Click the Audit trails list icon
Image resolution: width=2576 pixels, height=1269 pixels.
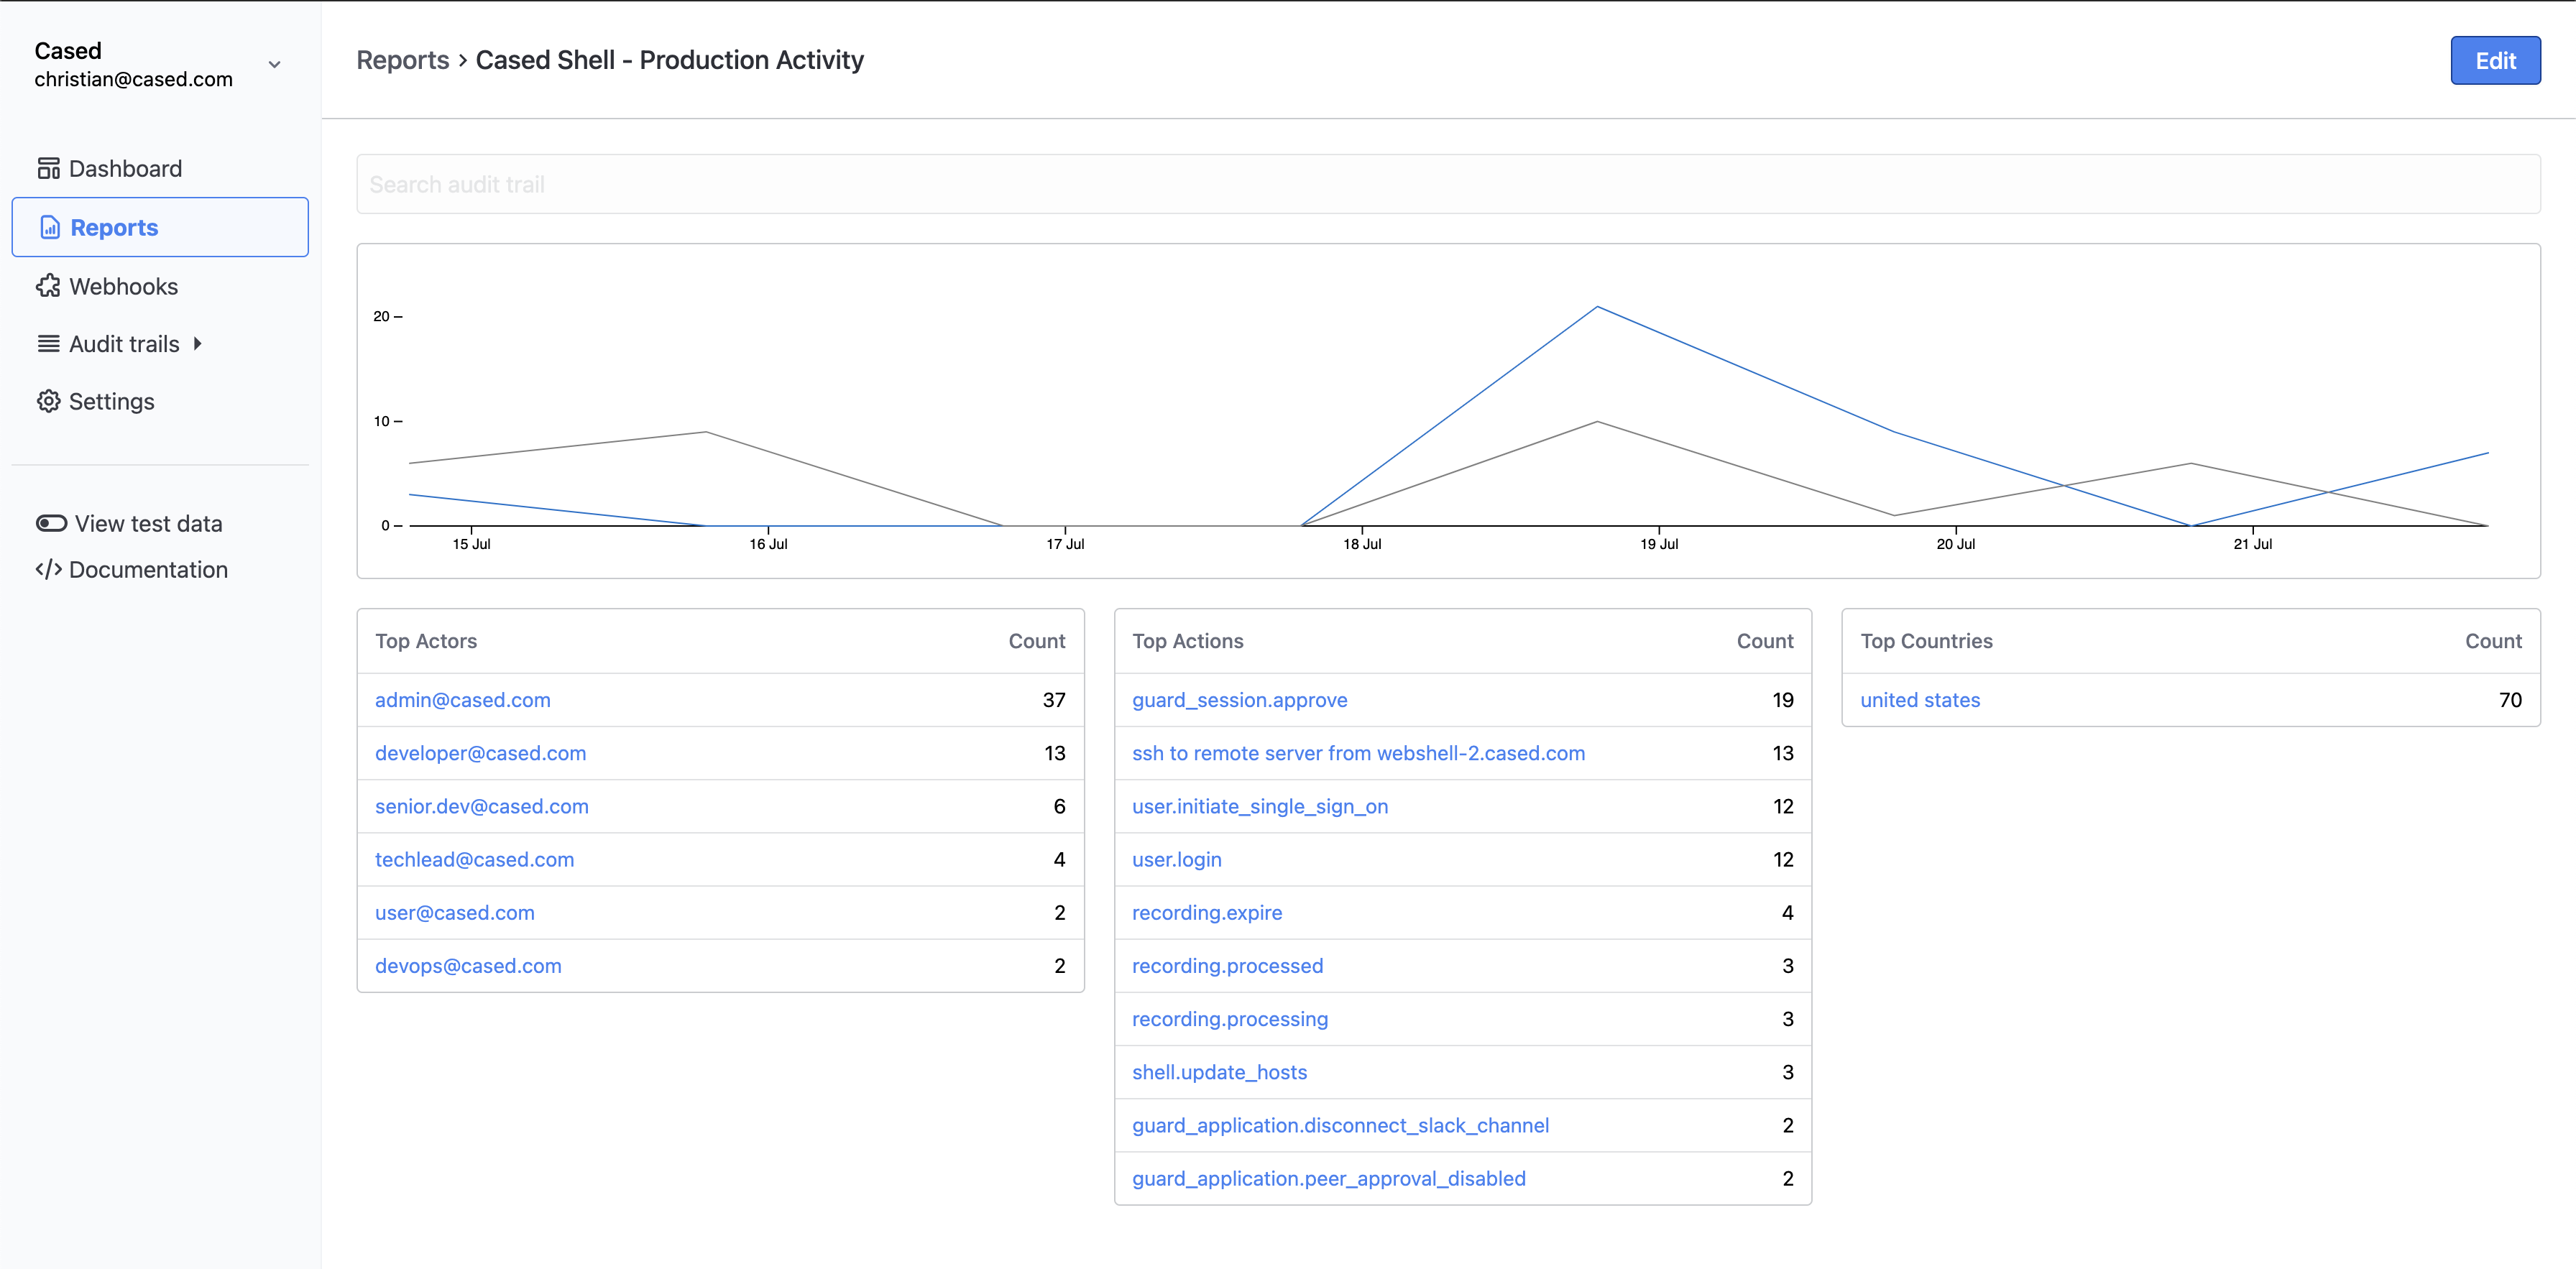pos(48,344)
